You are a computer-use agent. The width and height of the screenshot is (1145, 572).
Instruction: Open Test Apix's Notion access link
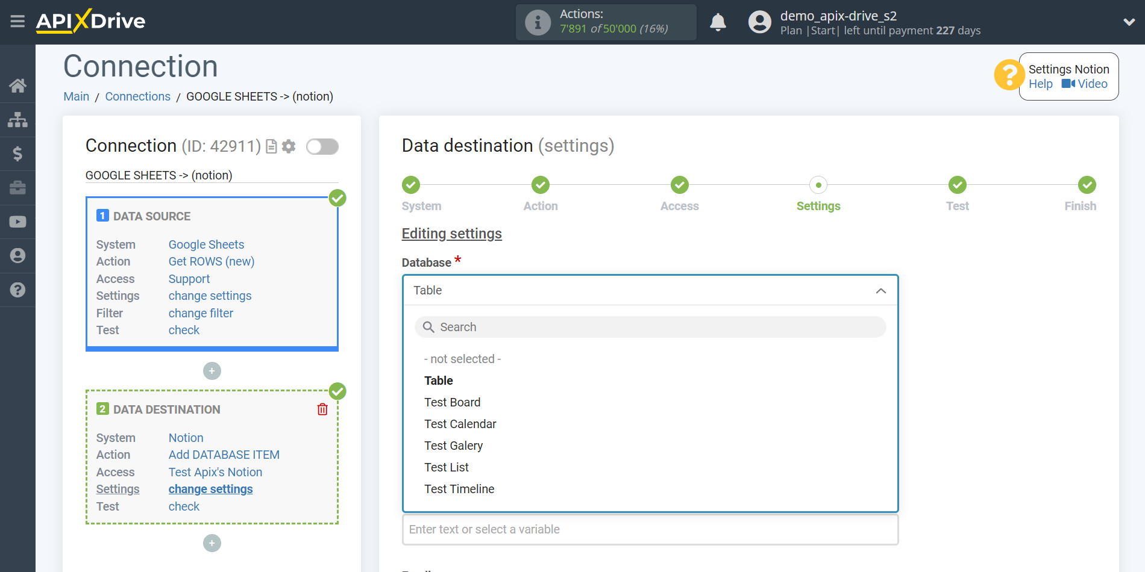pos(215,472)
